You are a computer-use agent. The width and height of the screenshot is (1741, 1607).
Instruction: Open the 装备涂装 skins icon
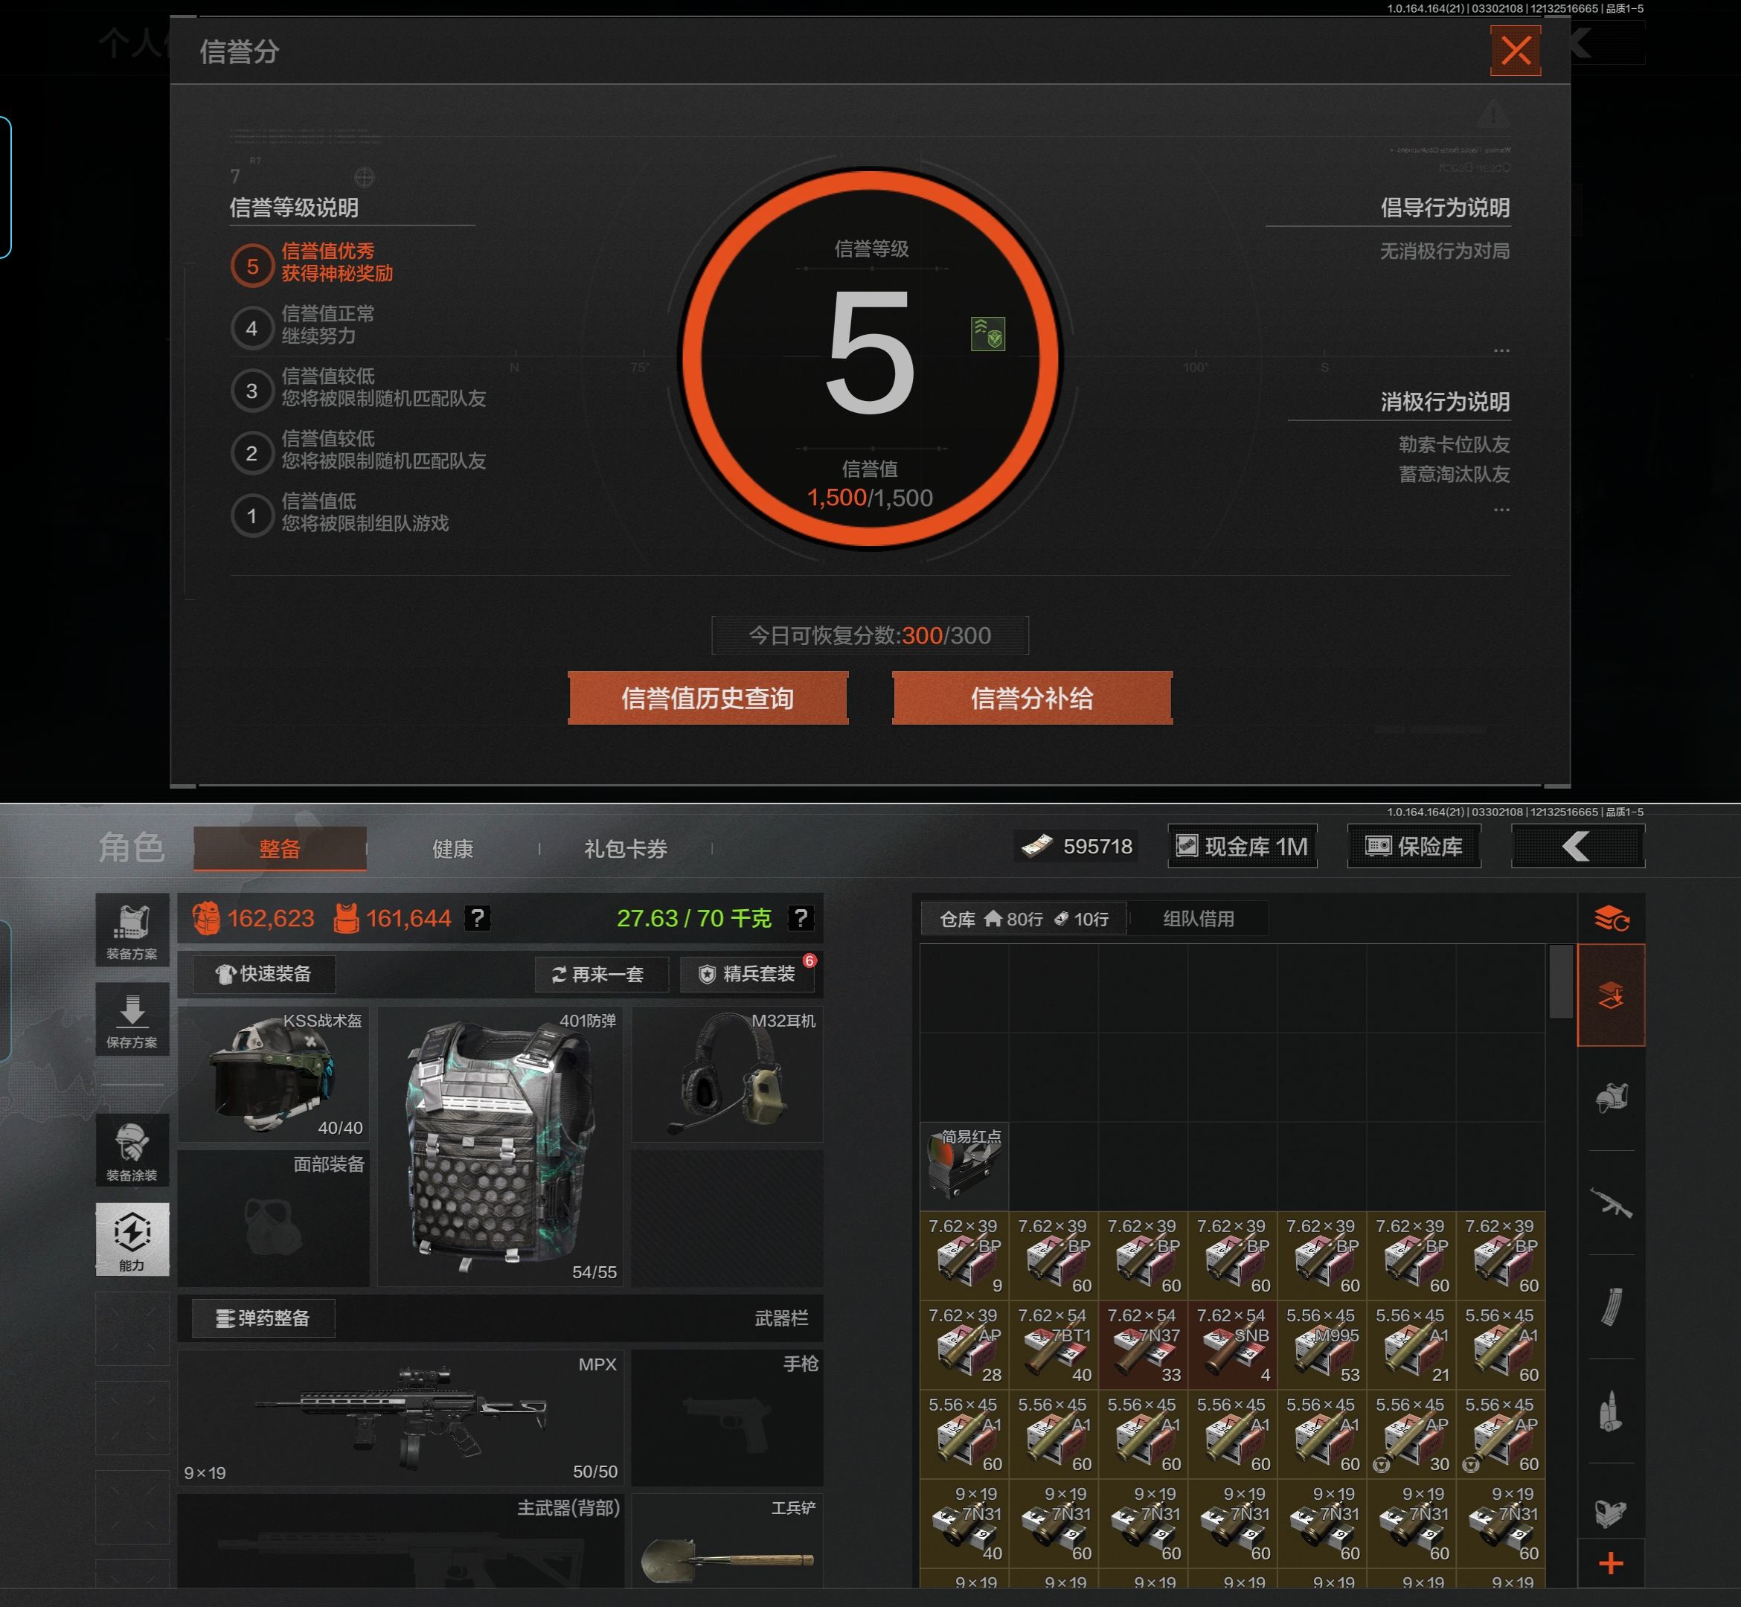(132, 1149)
